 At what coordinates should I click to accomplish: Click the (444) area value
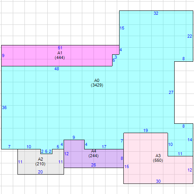tap(60, 57)
